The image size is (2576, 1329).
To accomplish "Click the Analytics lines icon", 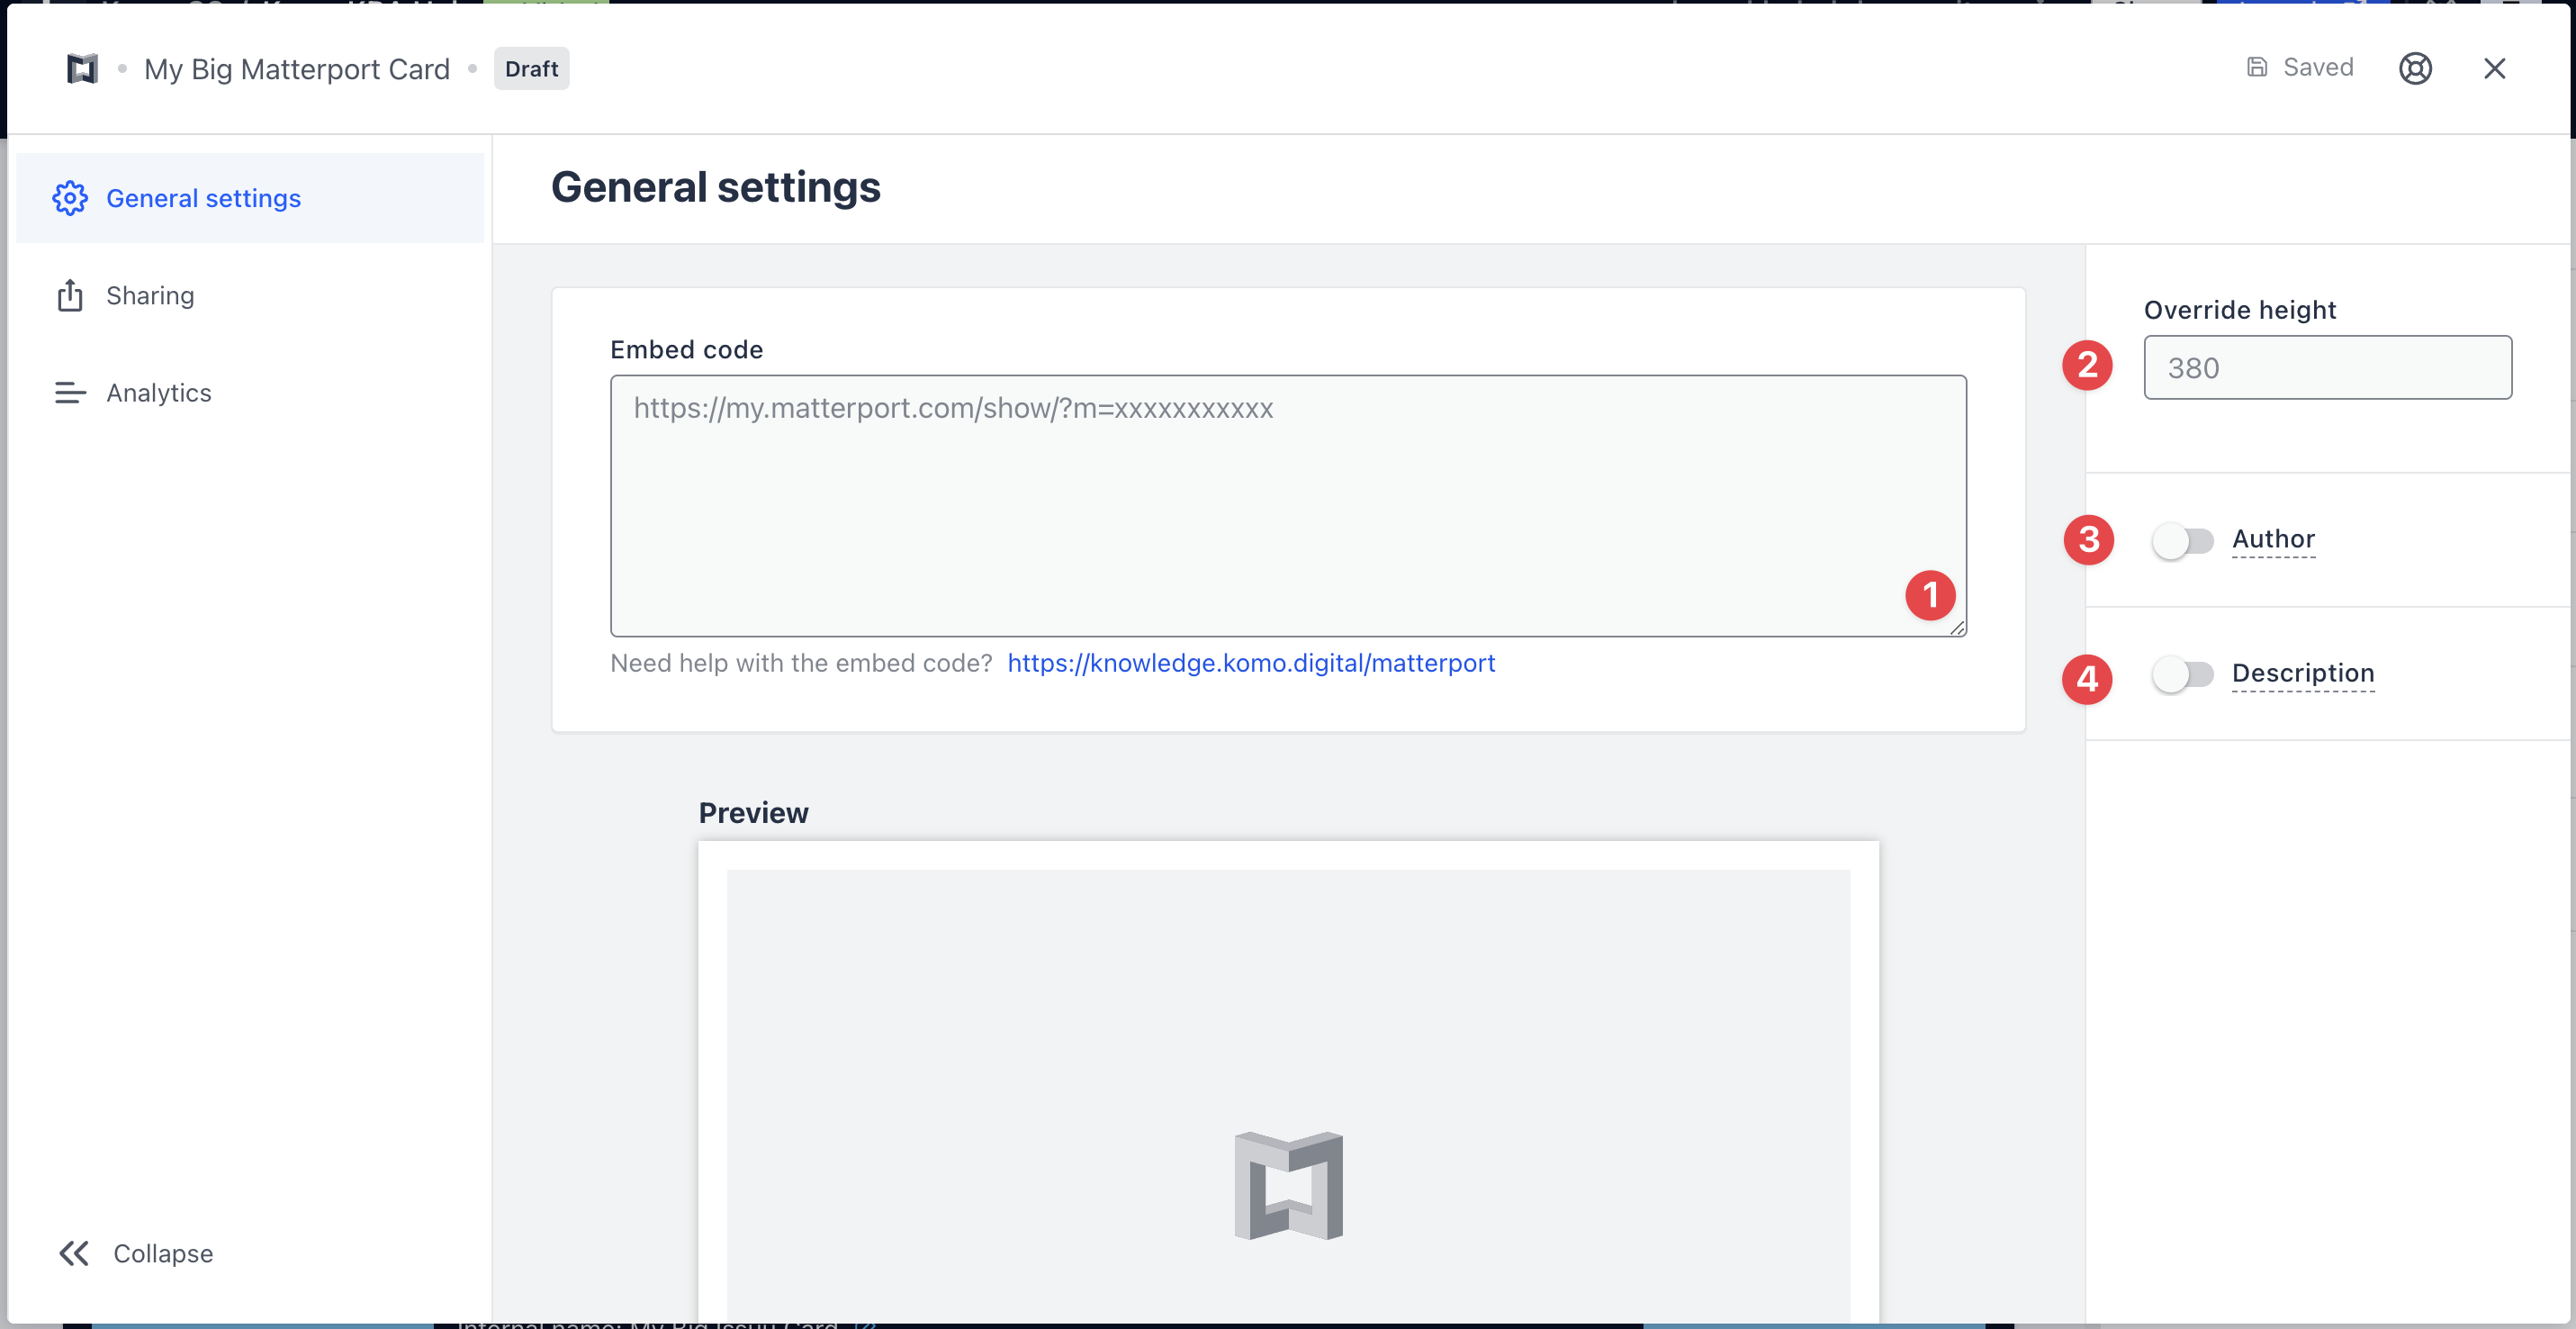I will click(x=70, y=393).
